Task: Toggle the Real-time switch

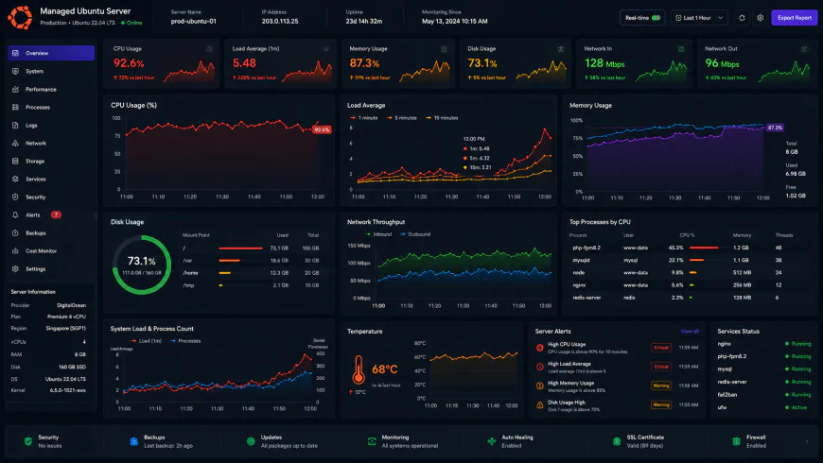Action: pyautogui.click(x=656, y=18)
